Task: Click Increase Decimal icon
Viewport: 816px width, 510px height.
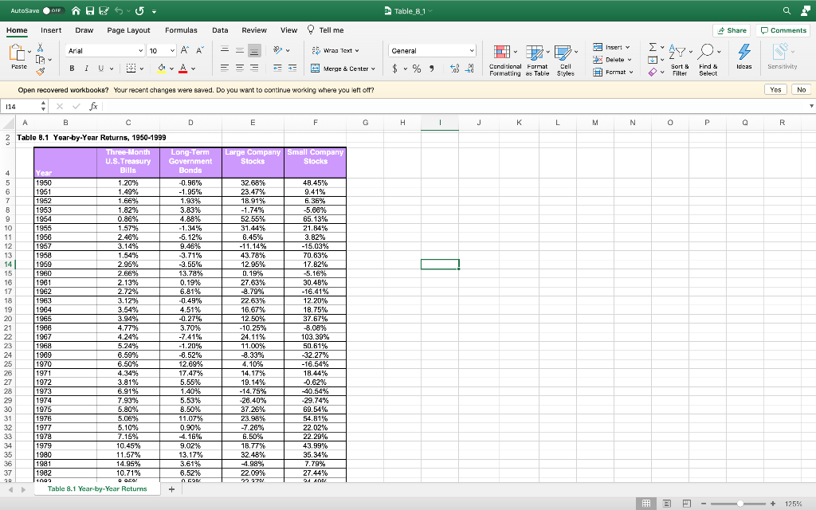Action: click(454, 69)
